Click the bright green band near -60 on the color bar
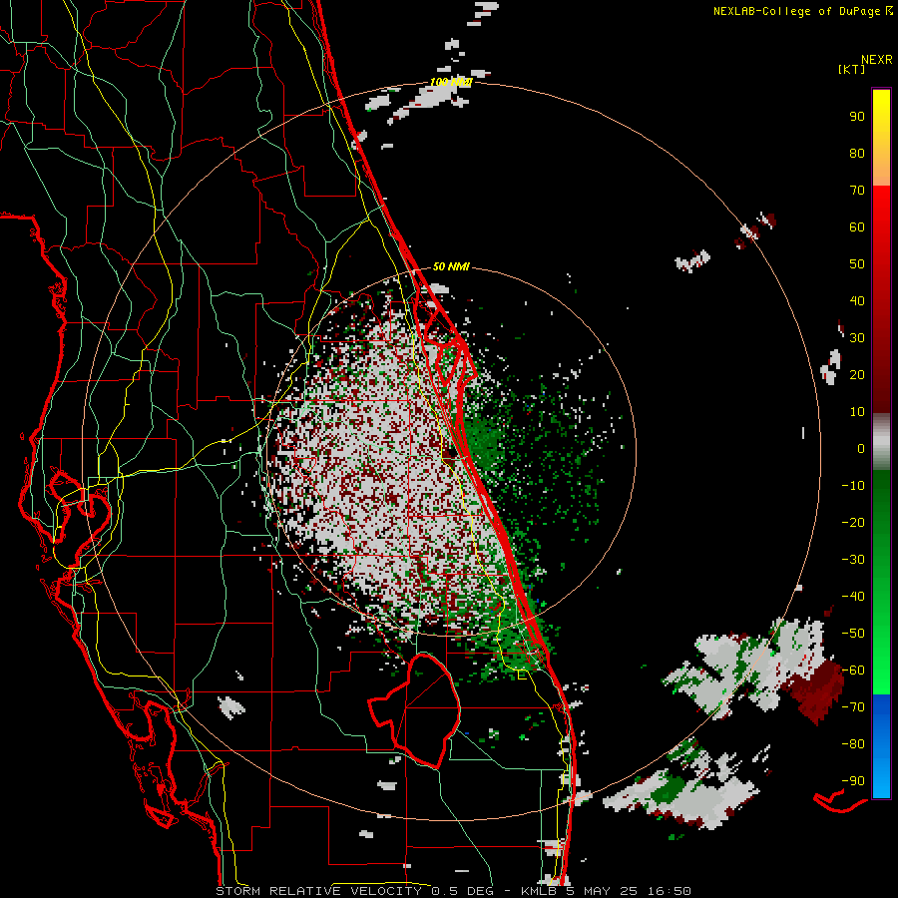898x898 pixels. point(881,673)
